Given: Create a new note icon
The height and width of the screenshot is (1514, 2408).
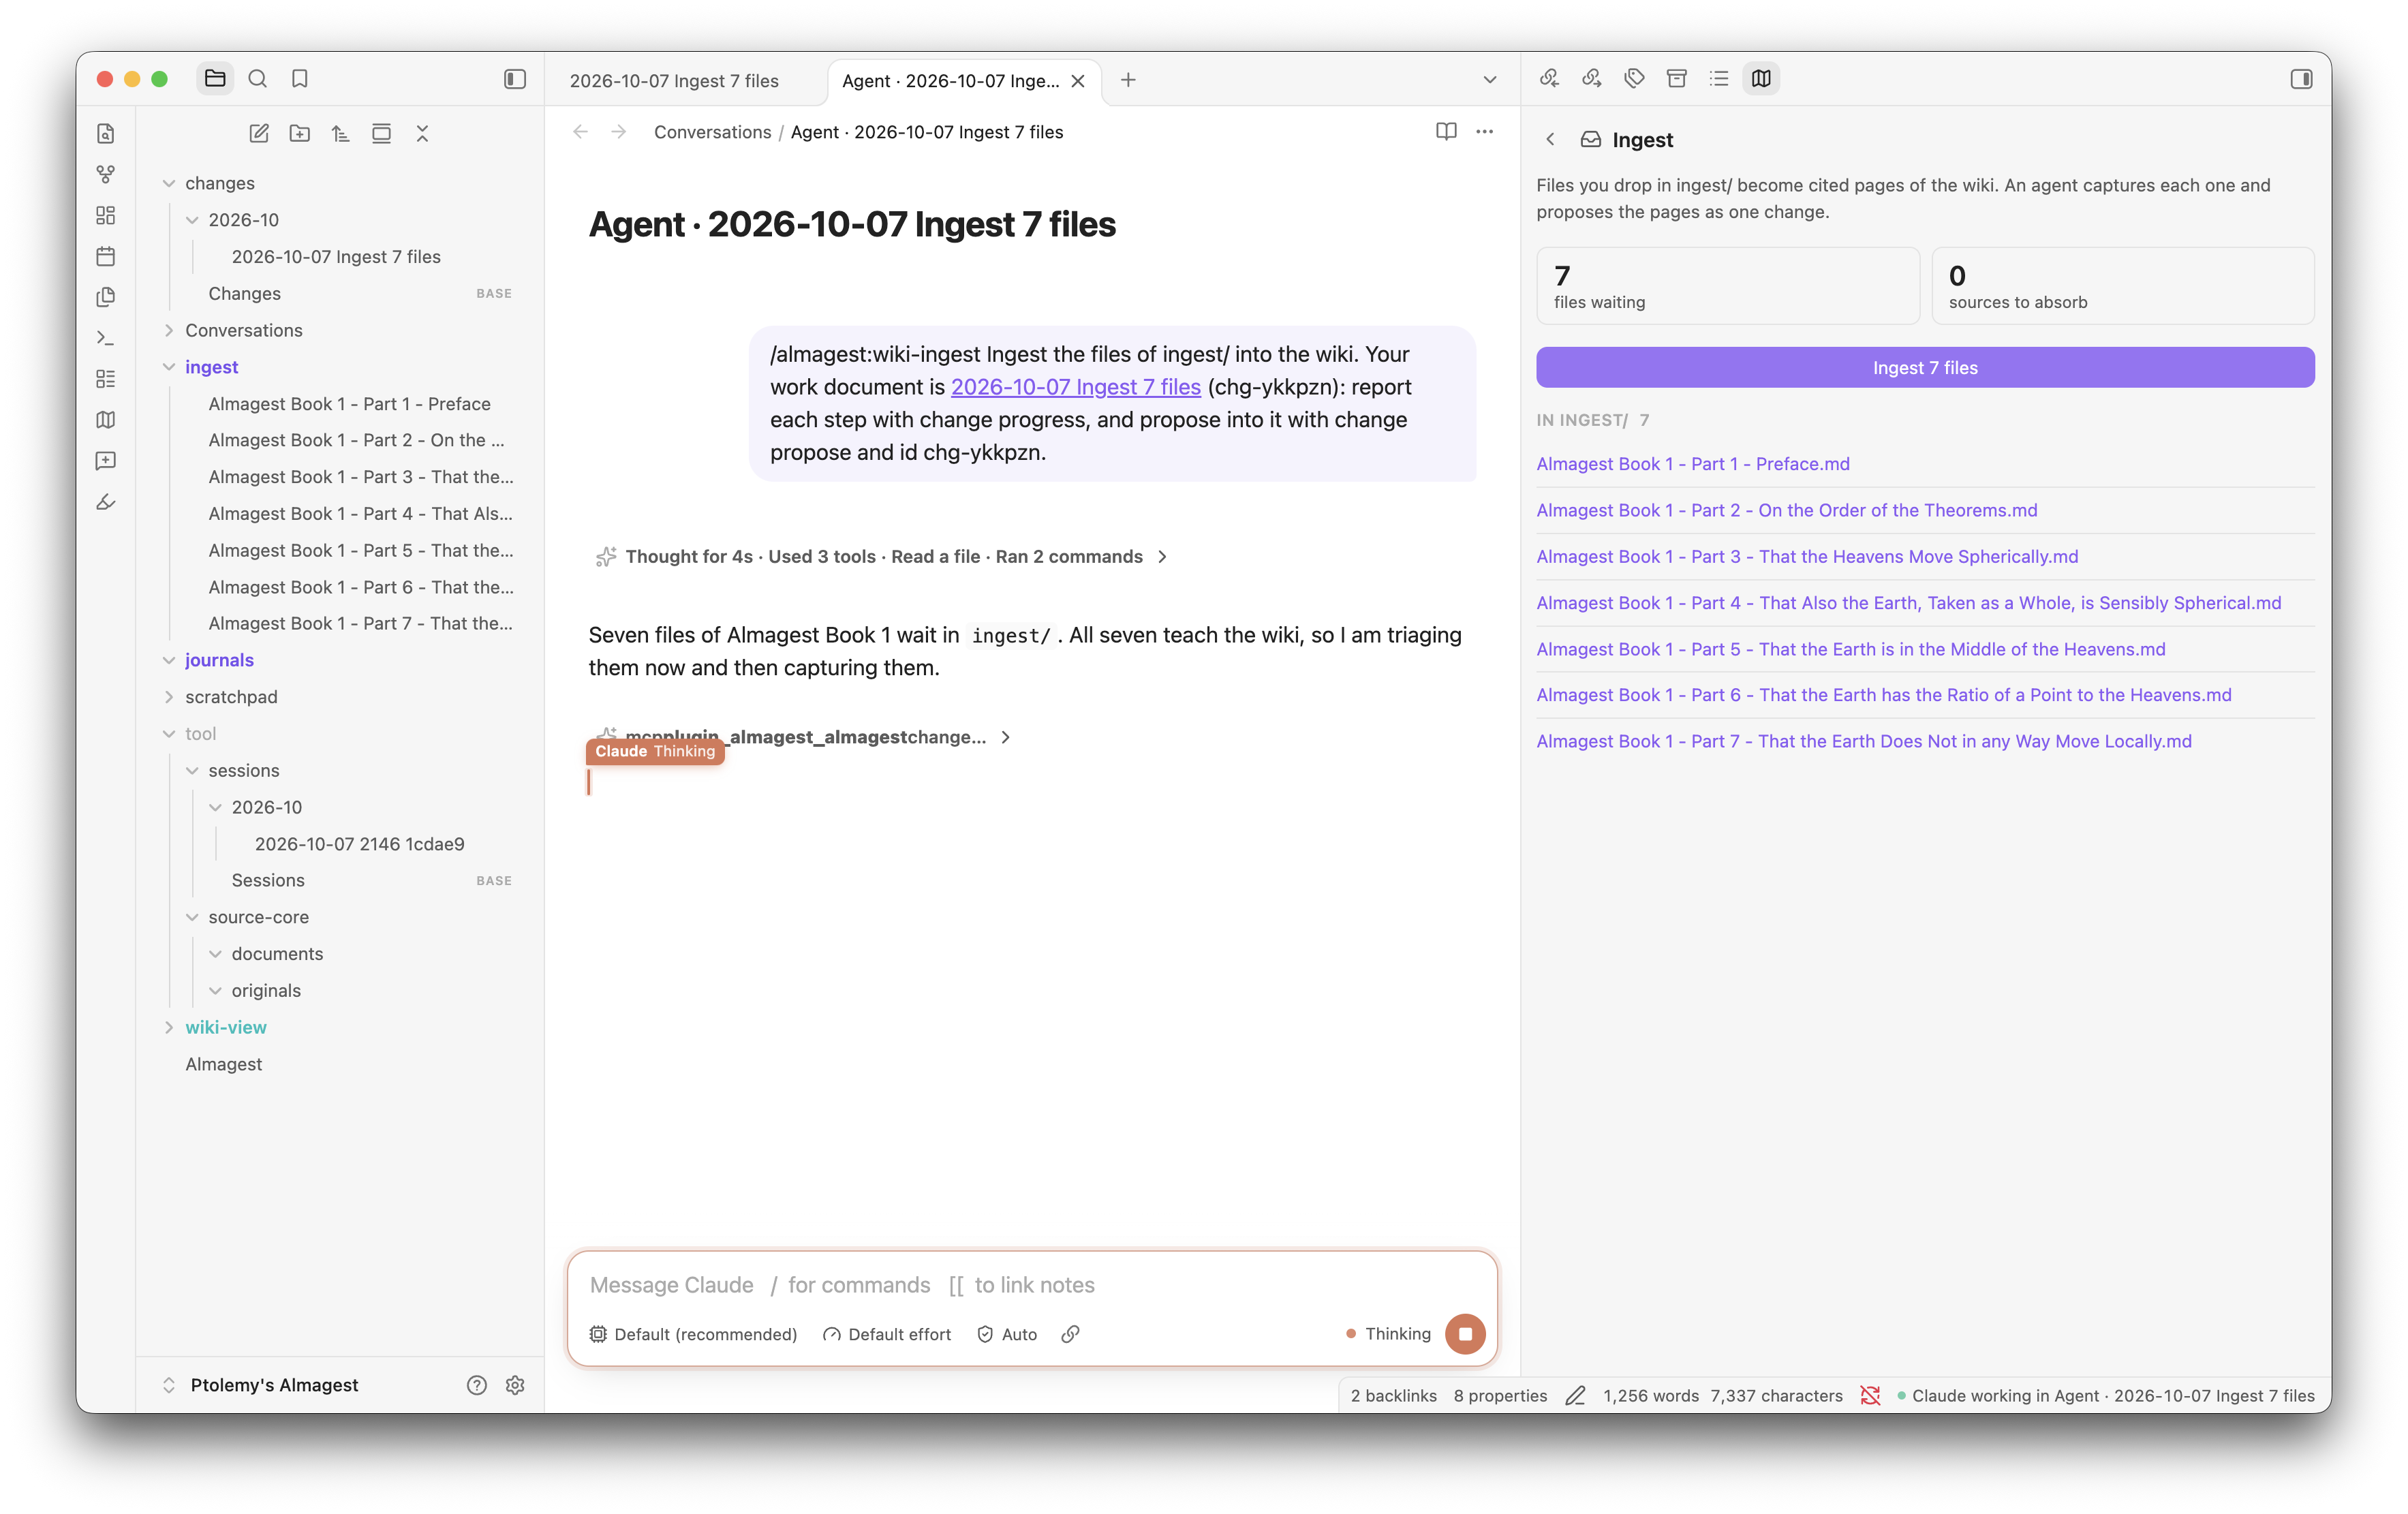Looking at the screenshot, I should click(259, 133).
